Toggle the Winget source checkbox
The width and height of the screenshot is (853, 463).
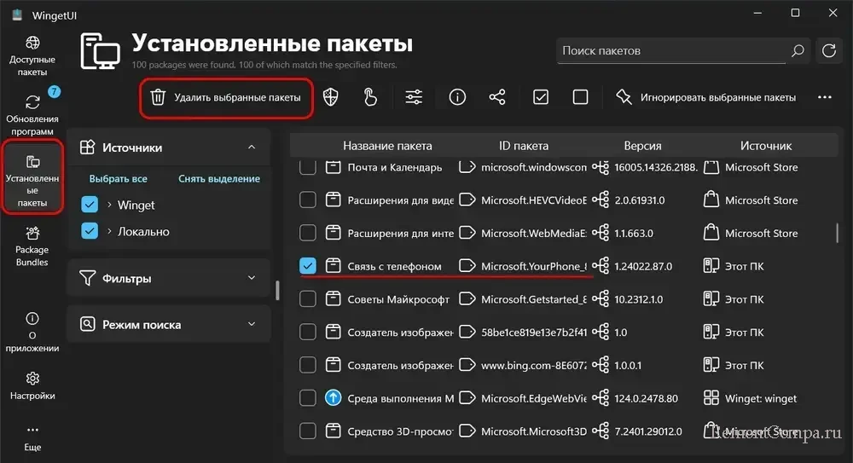[x=89, y=205]
